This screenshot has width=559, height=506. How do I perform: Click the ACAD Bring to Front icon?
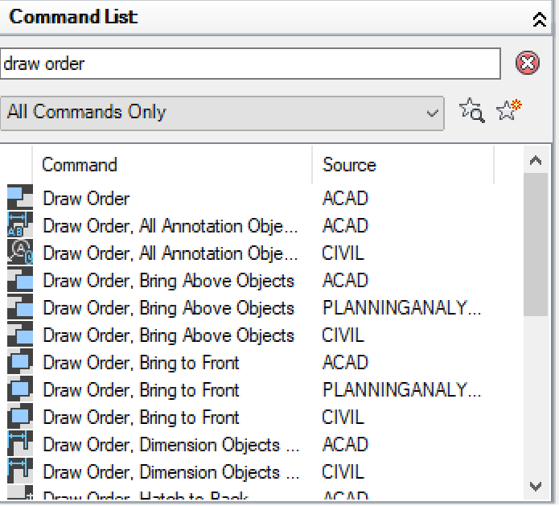click(19, 363)
